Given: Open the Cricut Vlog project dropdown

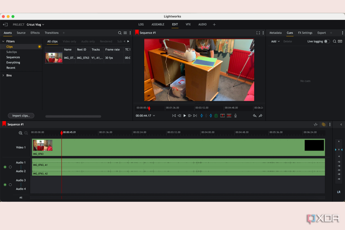Looking at the screenshot, I should click(35, 24).
